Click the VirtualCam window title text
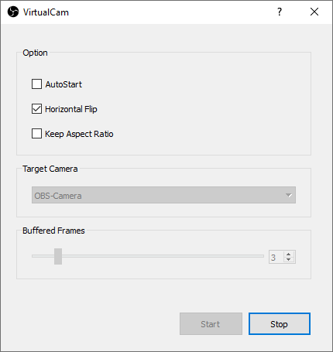Image resolution: width=333 pixels, height=352 pixels. pos(46,12)
